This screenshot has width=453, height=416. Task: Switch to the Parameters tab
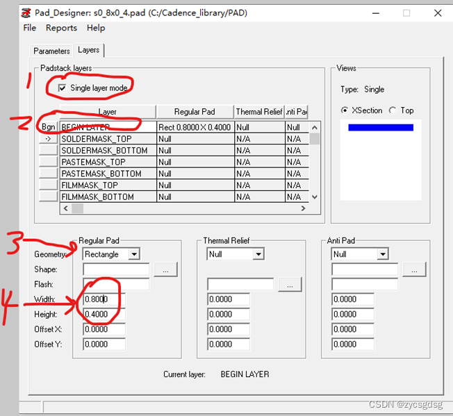[51, 51]
